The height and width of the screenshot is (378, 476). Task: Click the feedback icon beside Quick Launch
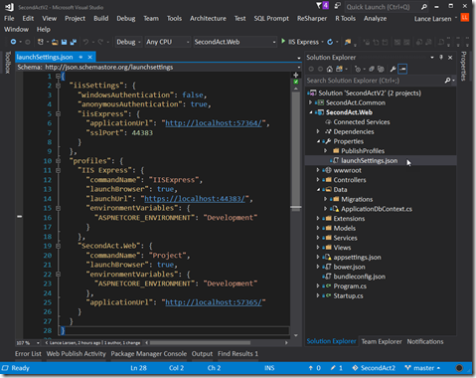coord(337,6)
